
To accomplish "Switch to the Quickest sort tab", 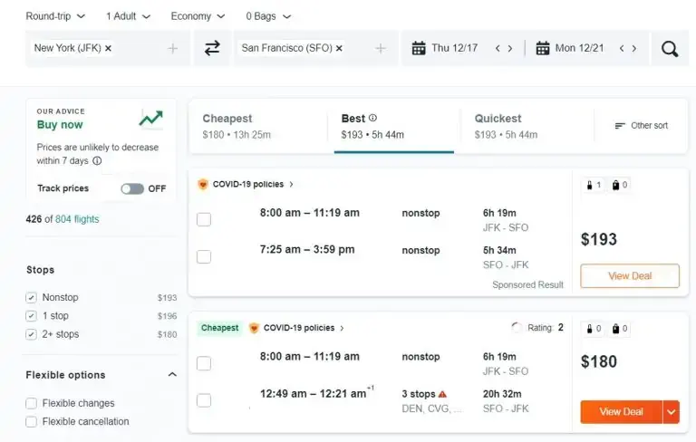I will (x=527, y=127).
